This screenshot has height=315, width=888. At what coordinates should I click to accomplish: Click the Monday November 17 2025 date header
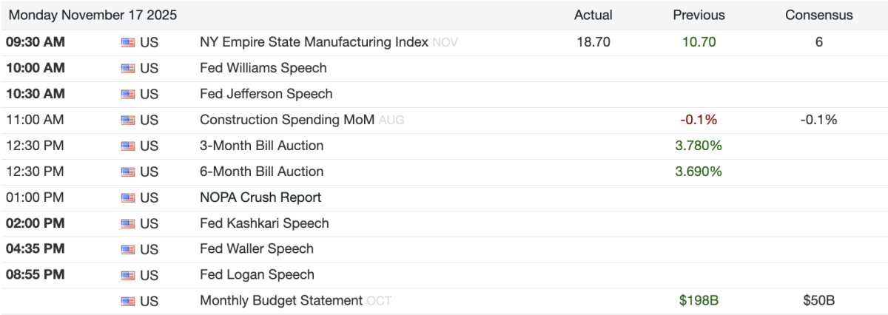click(x=93, y=15)
